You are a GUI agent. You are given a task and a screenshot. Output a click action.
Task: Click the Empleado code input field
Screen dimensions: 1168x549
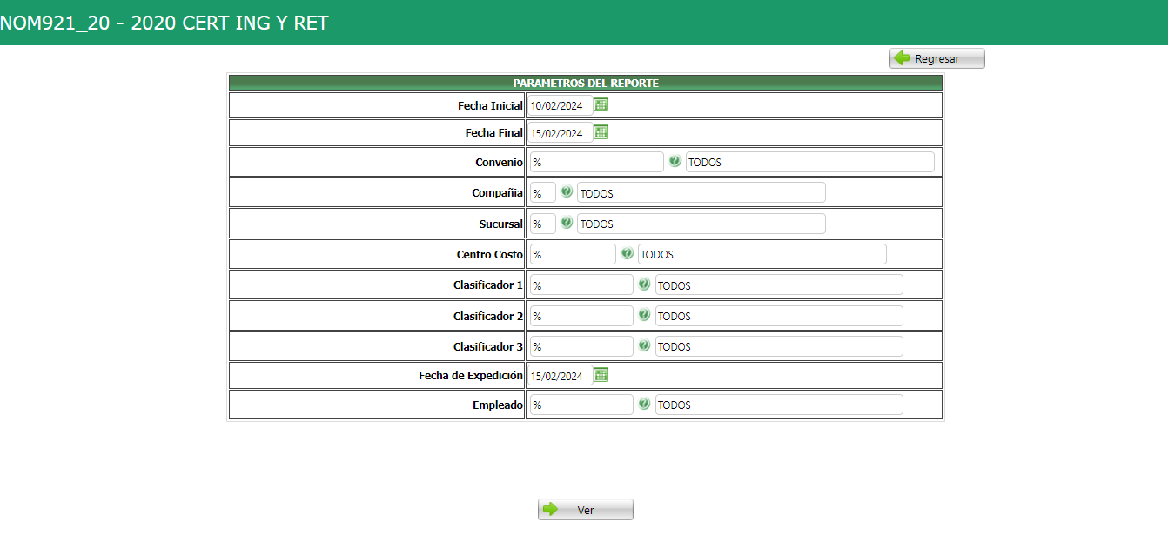[x=581, y=405]
